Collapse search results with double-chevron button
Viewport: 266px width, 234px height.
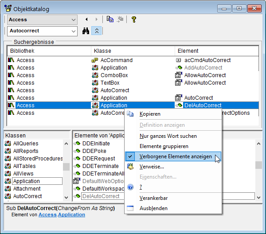(x=97, y=31)
